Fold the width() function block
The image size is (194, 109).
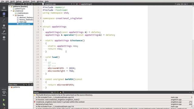coord(41,79)
